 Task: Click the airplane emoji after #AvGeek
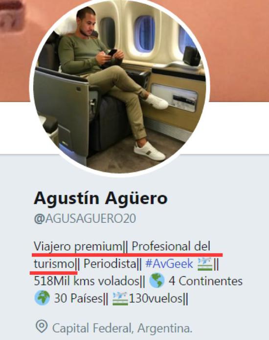point(205,264)
